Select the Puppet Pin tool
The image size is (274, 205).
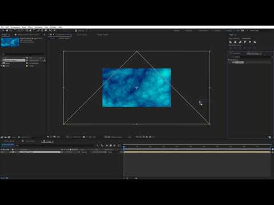[x=55, y=30]
